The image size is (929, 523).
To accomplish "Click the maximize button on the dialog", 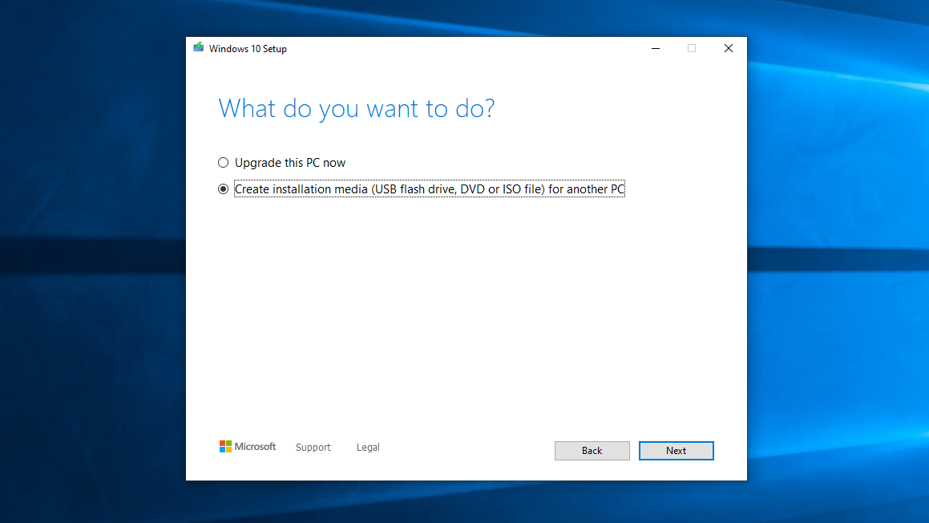I will pos(691,48).
